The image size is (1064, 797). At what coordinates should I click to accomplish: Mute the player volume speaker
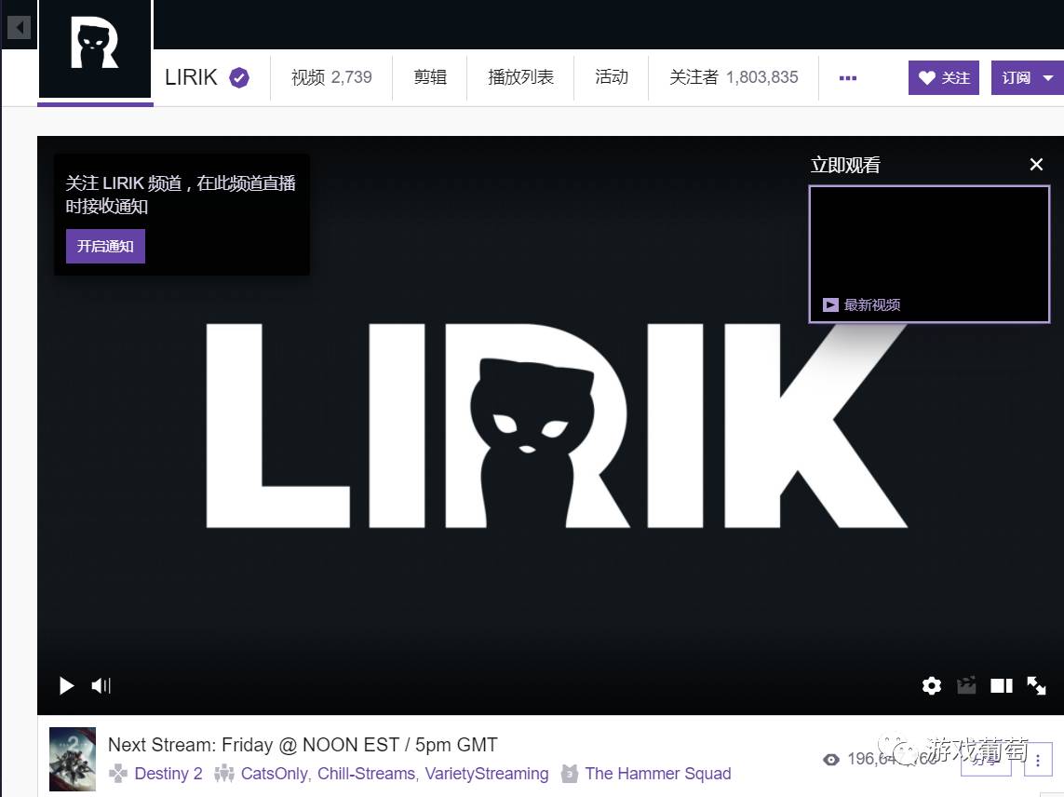click(101, 685)
